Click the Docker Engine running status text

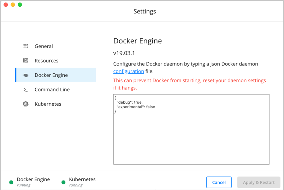coord(24,185)
